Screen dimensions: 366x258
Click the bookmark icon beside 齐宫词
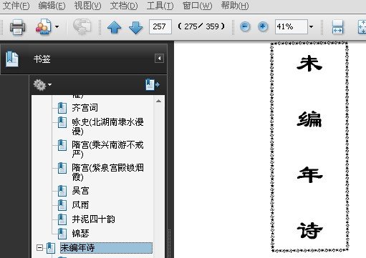[62, 108]
